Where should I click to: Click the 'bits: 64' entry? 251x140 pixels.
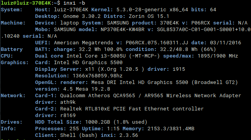pyautogui.click(x=204, y=10)
